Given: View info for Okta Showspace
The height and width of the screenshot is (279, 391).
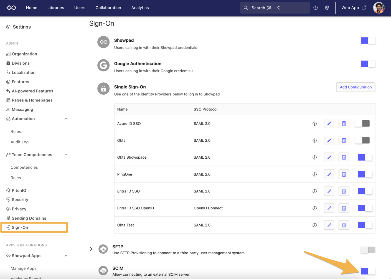Looking at the screenshot, I should click(x=314, y=158).
